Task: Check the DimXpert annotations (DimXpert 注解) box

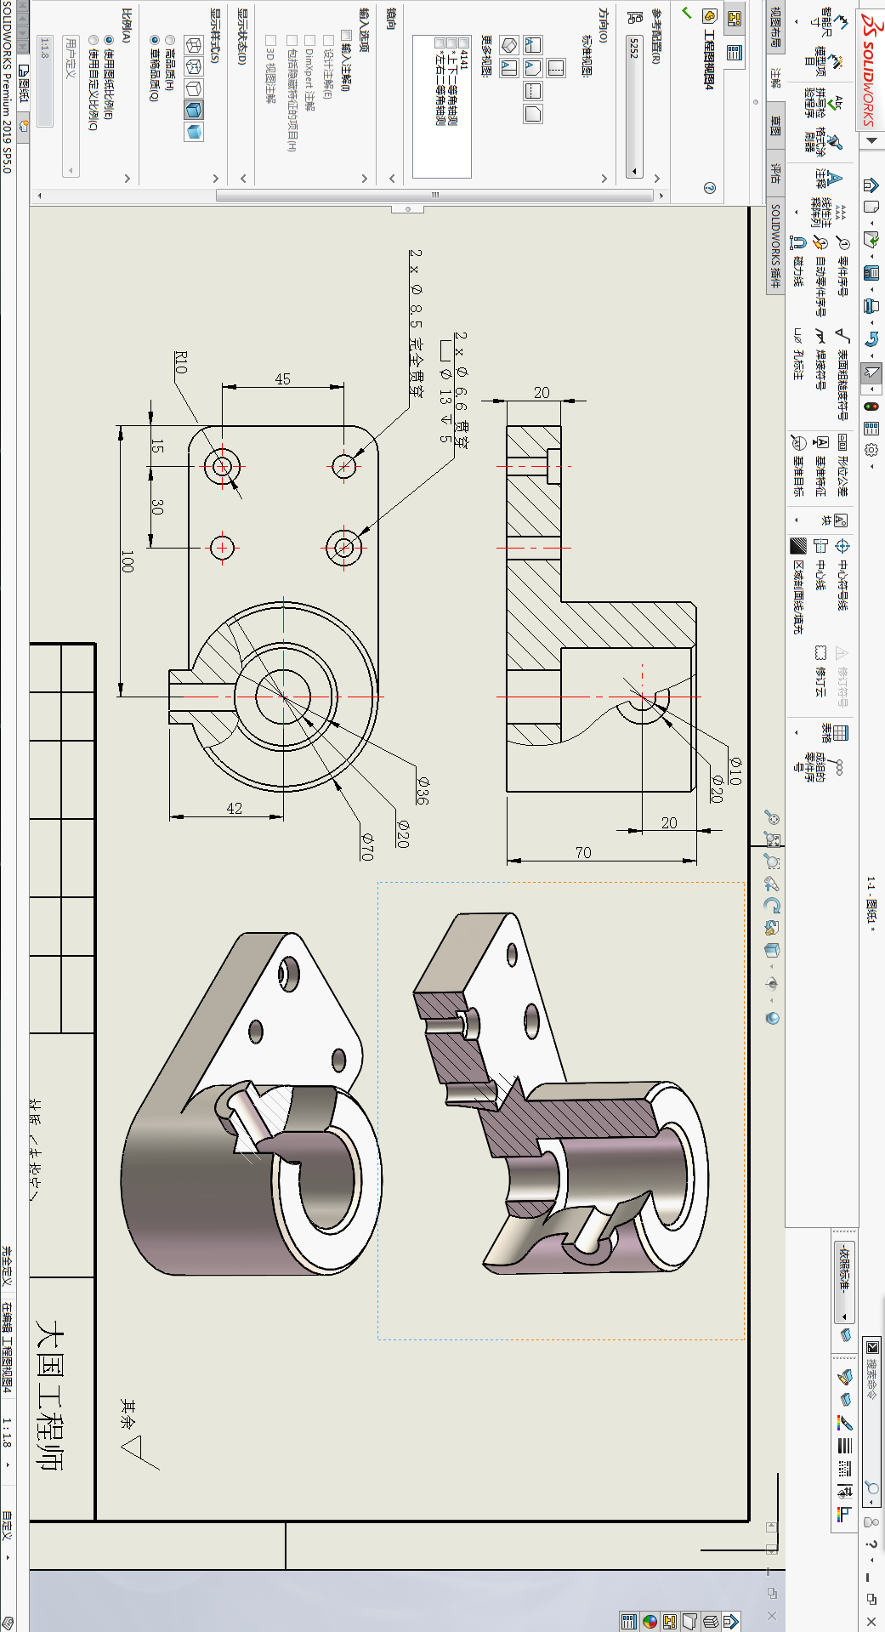Action: coord(309,40)
